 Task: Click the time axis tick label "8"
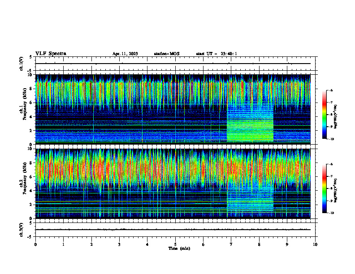(259, 244)
